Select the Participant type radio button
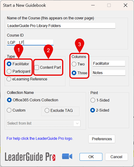 point(9,71)
